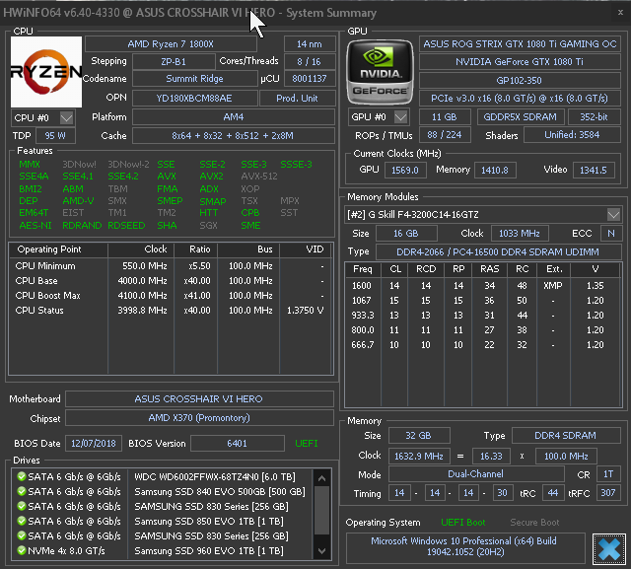The width and height of the screenshot is (631, 569).
Task: Click the DDR4-2066 / PC4-16500 type field
Action: pyautogui.click(x=498, y=251)
